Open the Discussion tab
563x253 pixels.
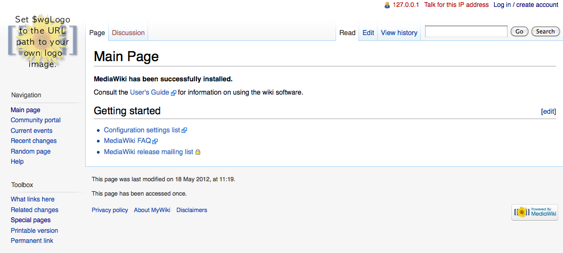click(x=128, y=33)
